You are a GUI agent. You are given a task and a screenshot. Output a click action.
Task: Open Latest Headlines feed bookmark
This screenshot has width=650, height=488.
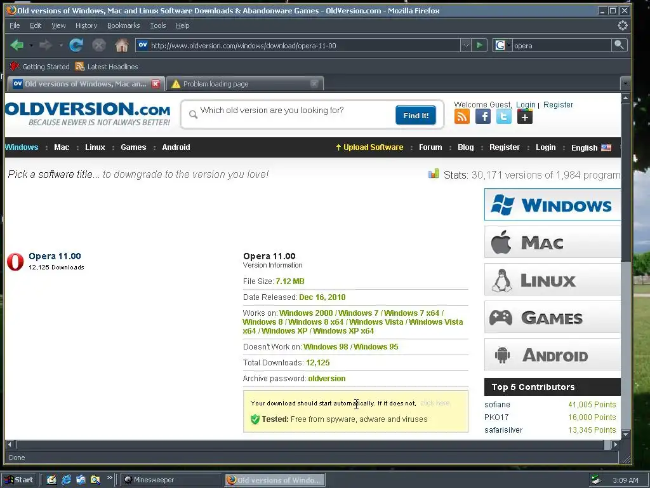coord(107,66)
